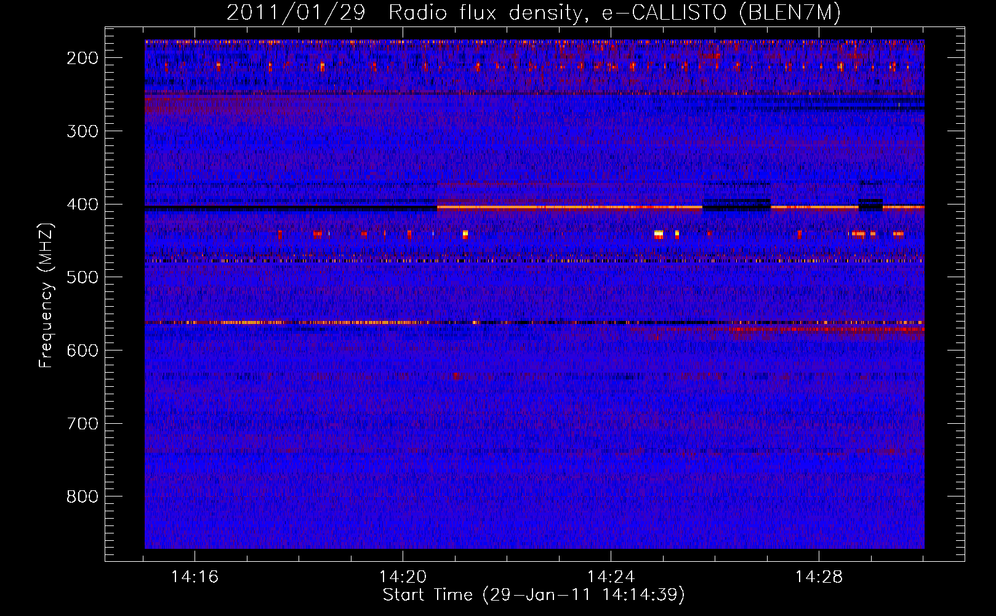Click the 500 frequency tick label
The width and height of the screenshot is (996, 616).
[82, 277]
